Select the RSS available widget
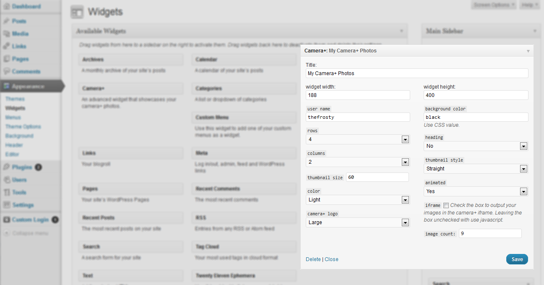The height and width of the screenshot is (285, 544). tap(244, 218)
